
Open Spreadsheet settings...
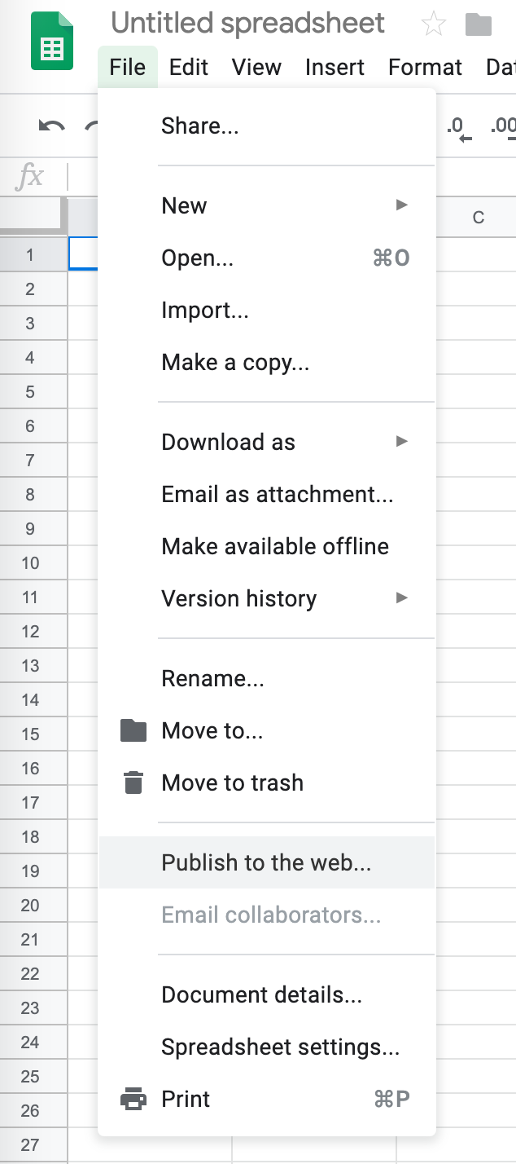pyautogui.click(x=280, y=1047)
